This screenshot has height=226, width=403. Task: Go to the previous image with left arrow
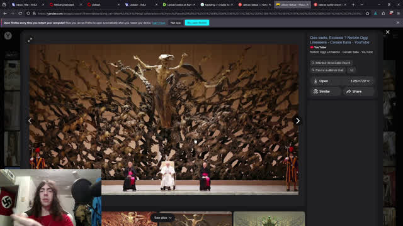coord(30,121)
